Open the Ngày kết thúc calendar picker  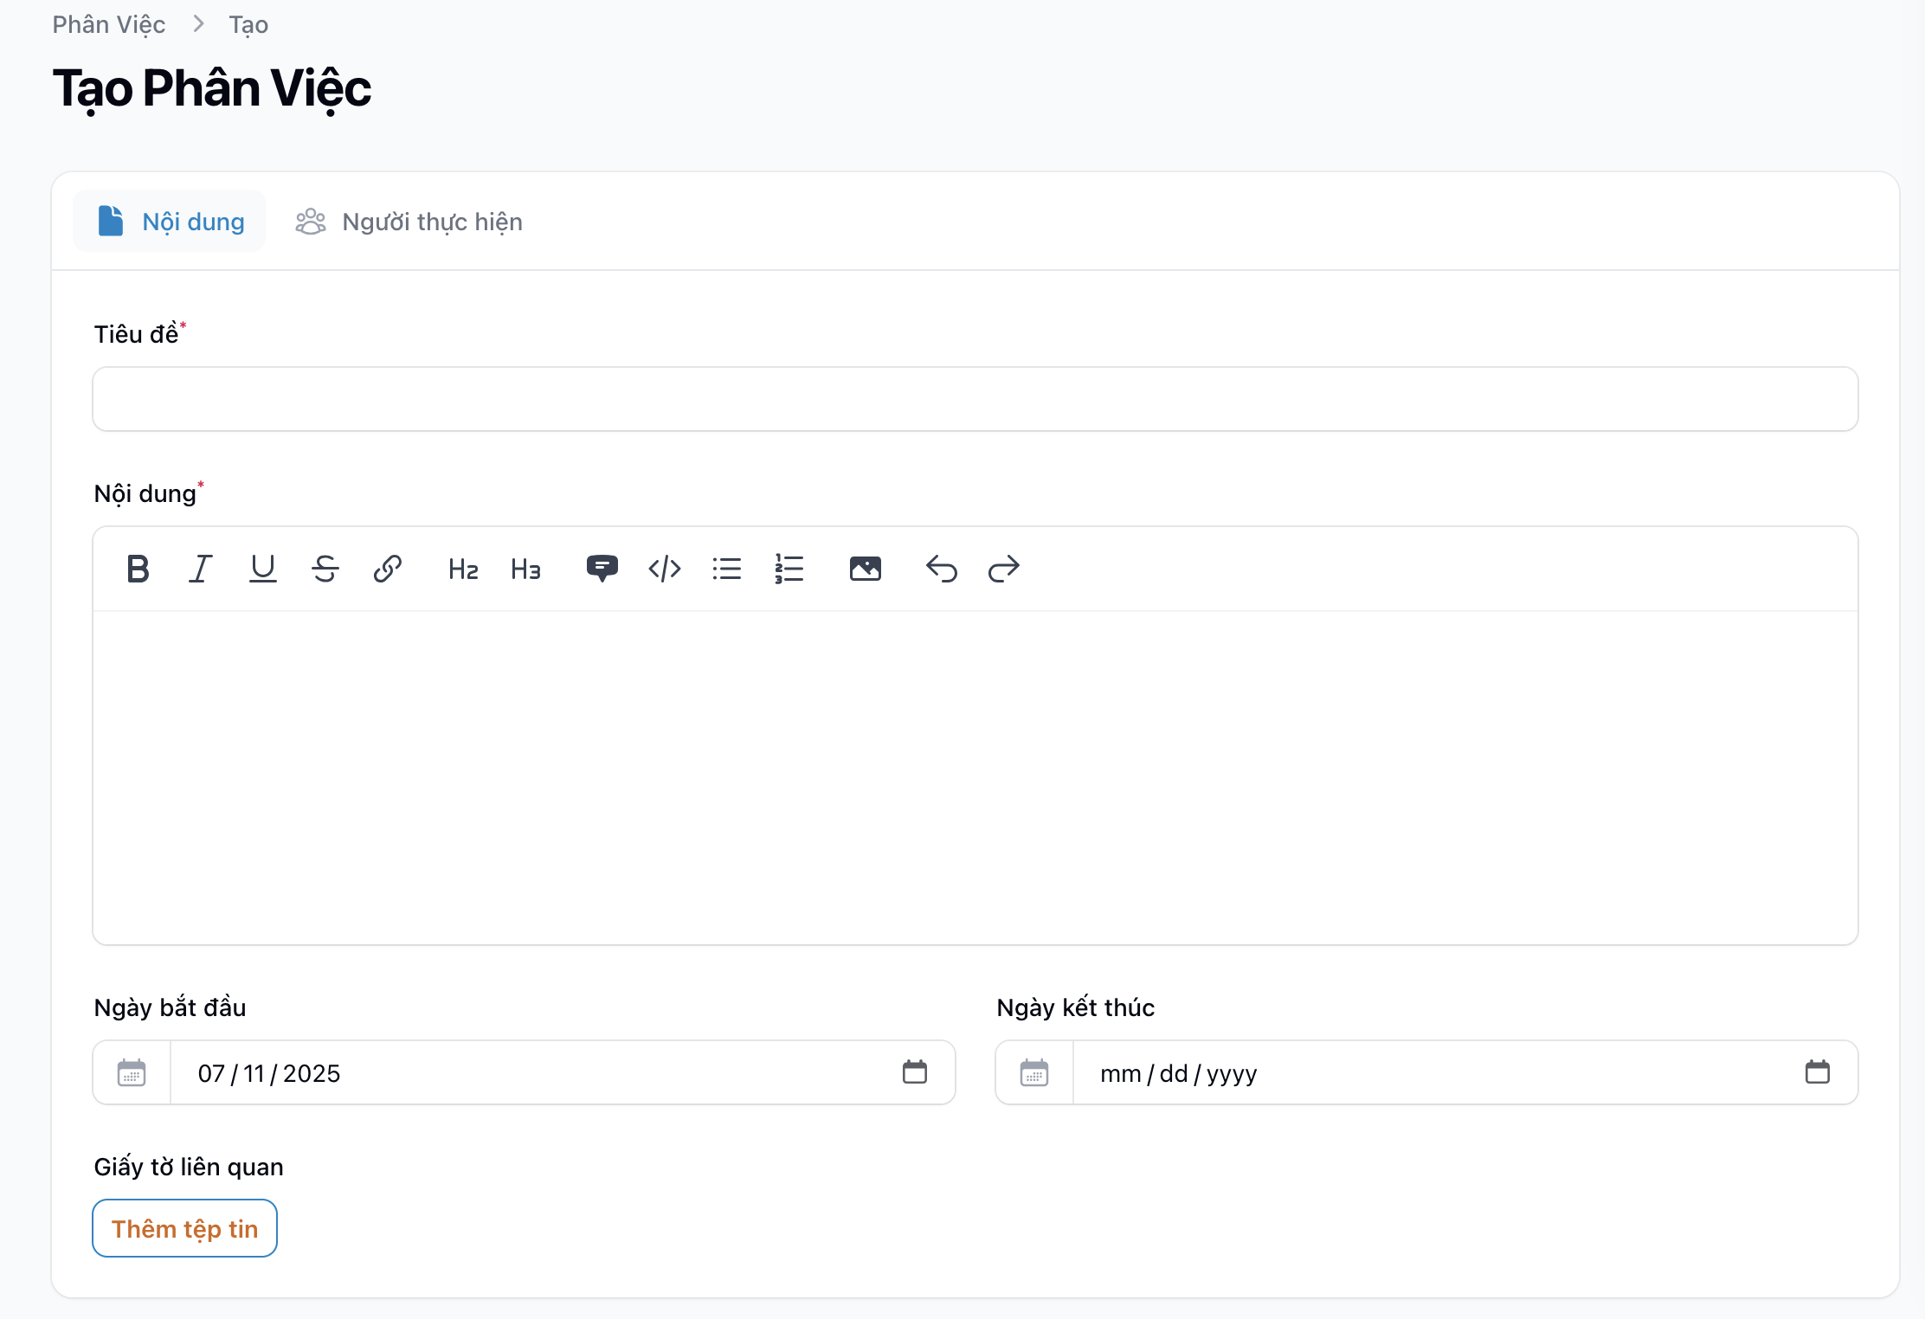pyautogui.click(x=1817, y=1072)
